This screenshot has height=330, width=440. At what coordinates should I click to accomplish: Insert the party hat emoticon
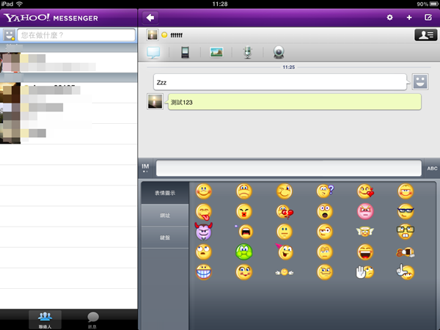[x=285, y=252]
